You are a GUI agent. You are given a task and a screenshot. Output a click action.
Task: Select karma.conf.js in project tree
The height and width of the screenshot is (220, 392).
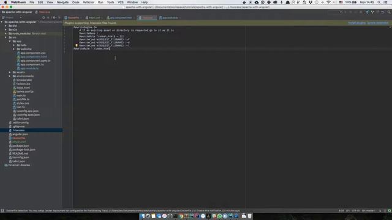click(x=23, y=92)
